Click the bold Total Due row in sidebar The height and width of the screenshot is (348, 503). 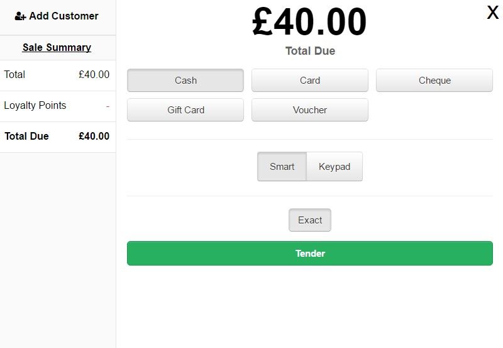point(58,136)
